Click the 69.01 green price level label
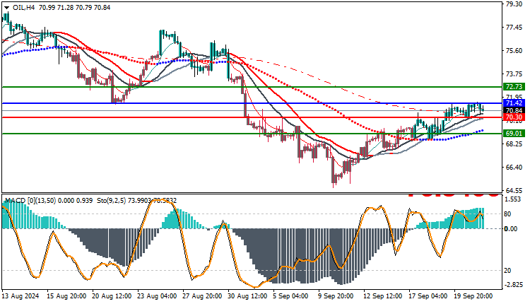Viewport: 530px width, 304px height. [514, 134]
